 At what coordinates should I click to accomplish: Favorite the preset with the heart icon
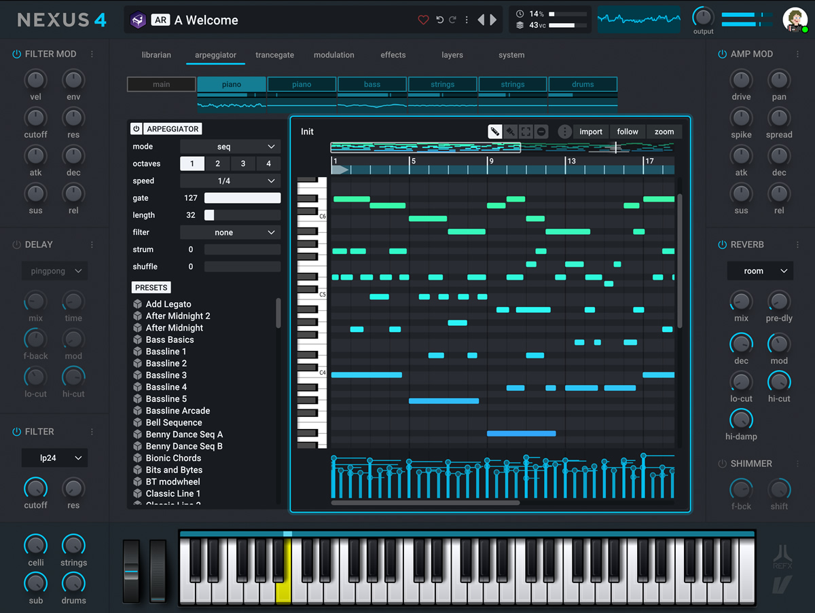tap(423, 20)
